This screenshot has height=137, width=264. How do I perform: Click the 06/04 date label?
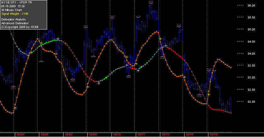click(20, 135)
